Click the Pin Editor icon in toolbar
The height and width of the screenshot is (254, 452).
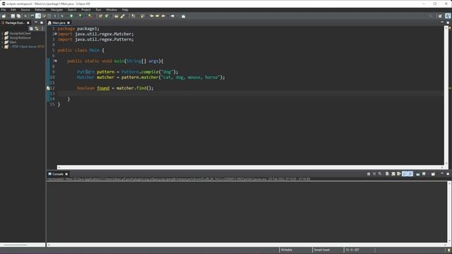(184, 16)
